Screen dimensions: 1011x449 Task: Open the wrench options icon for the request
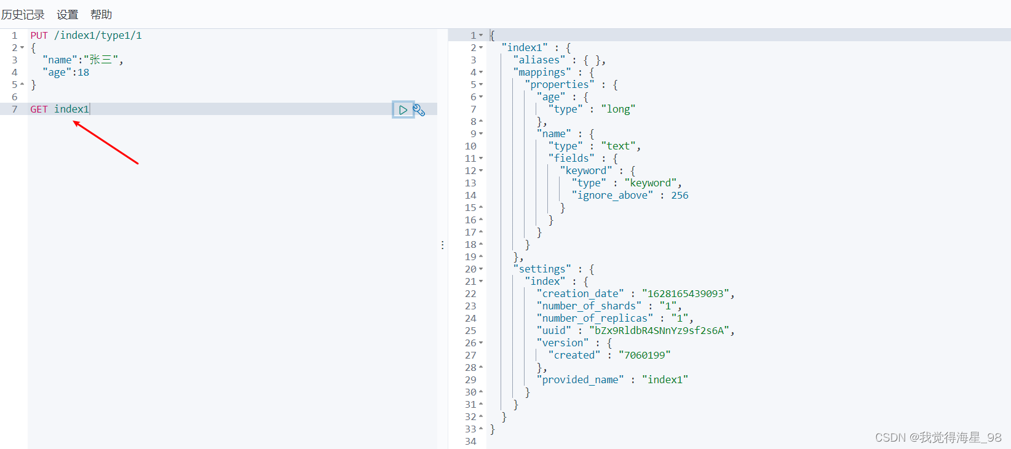419,109
